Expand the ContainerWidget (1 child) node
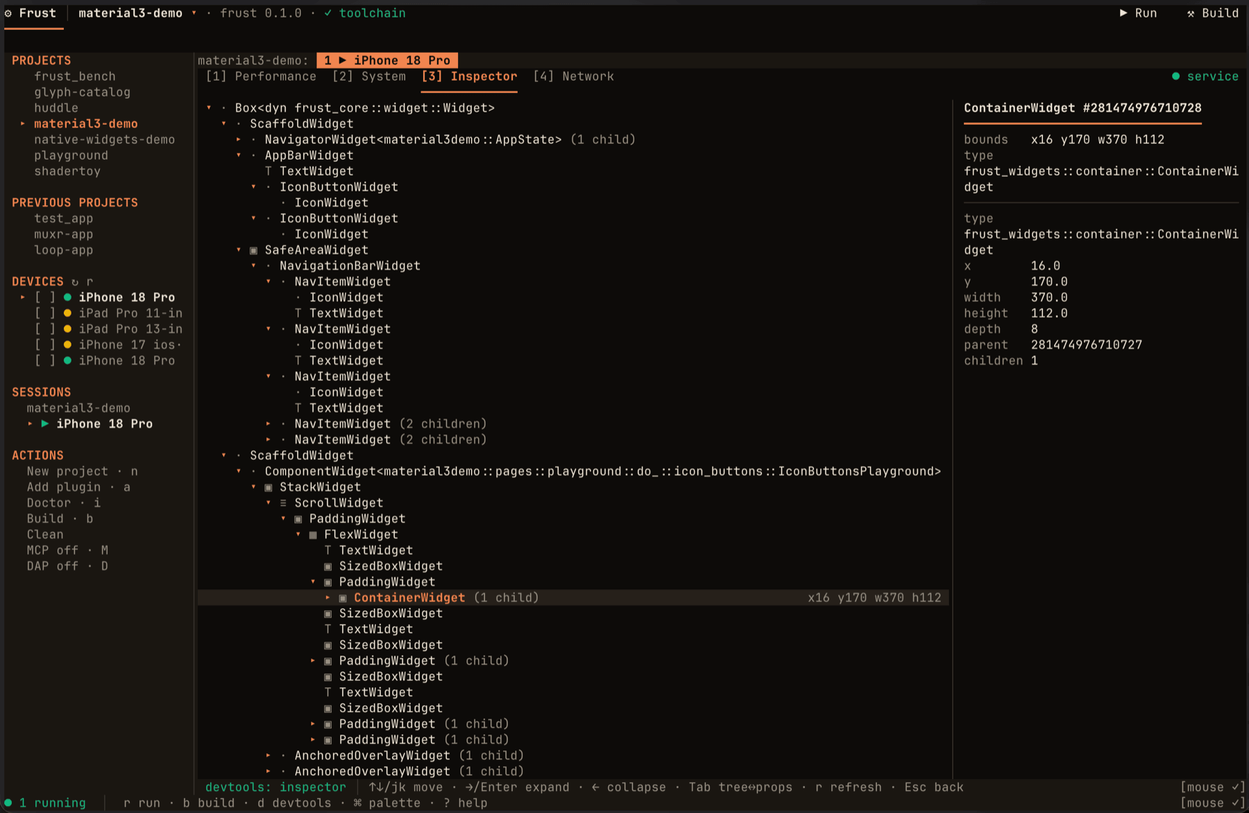Viewport: 1249px width, 813px height. [328, 598]
